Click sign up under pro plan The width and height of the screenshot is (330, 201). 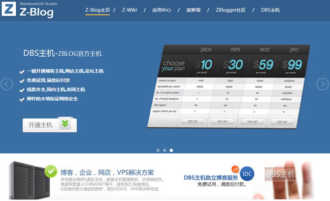point(282,122)
